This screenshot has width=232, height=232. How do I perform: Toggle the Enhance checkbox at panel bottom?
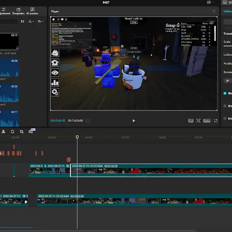(225, 118)
